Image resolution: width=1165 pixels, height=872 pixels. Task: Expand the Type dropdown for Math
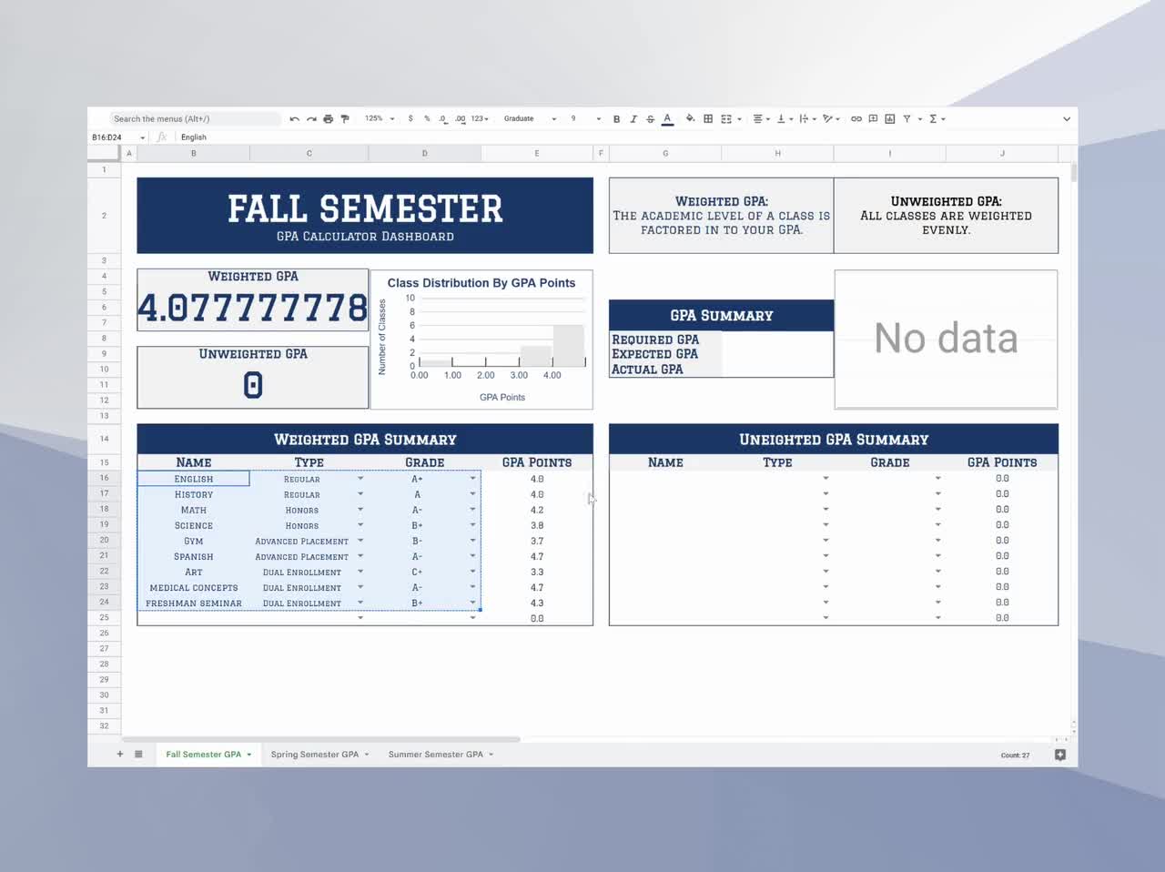[360, 510]
